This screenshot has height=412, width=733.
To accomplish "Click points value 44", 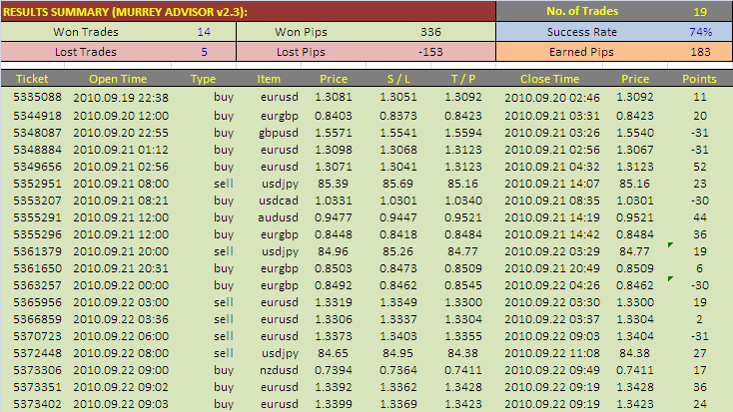I will point(700,217).
